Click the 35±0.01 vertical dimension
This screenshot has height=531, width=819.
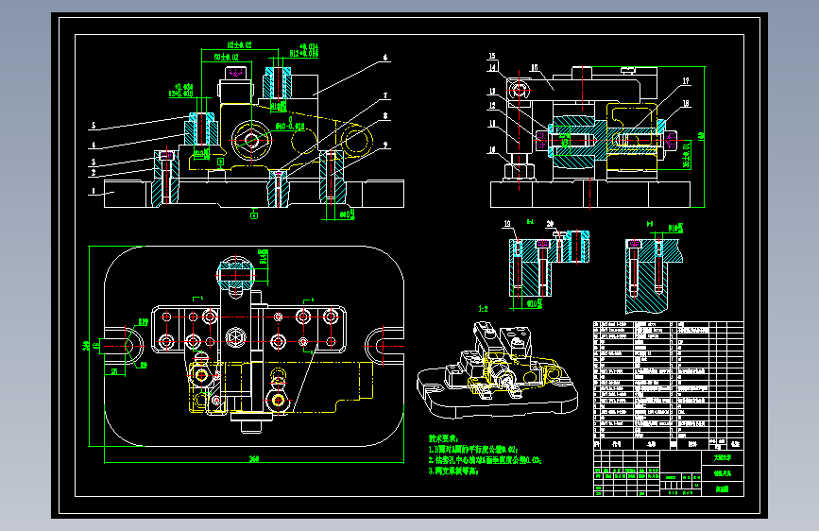pos(687,155)
